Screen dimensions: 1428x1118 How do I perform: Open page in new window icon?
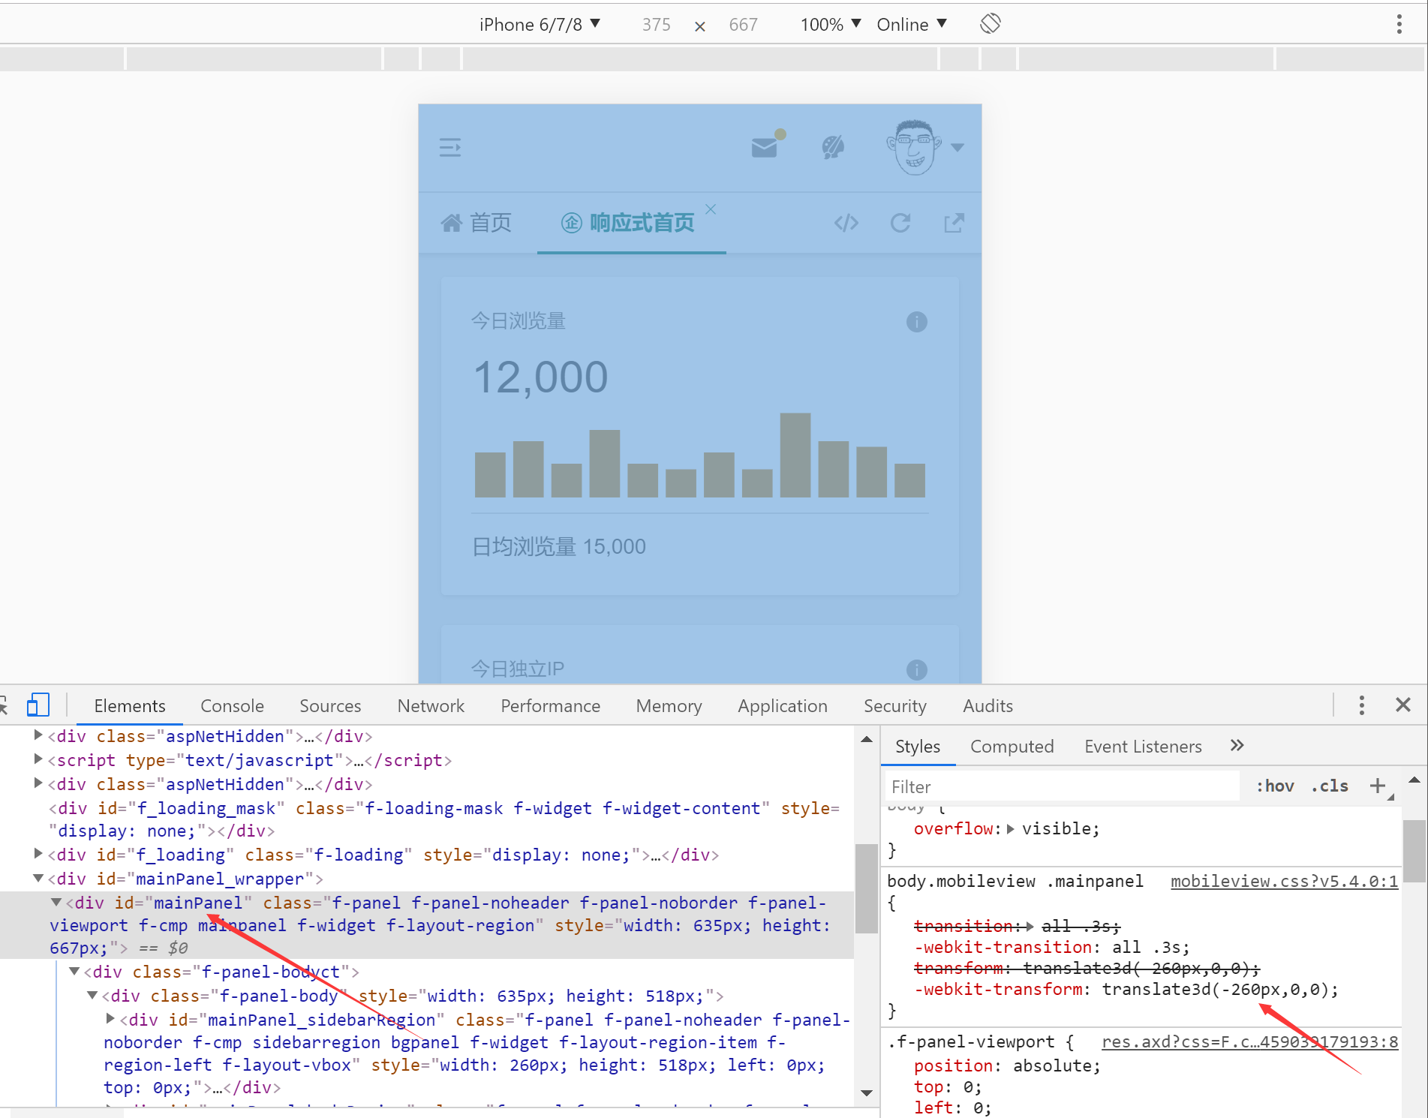[954, 223]
